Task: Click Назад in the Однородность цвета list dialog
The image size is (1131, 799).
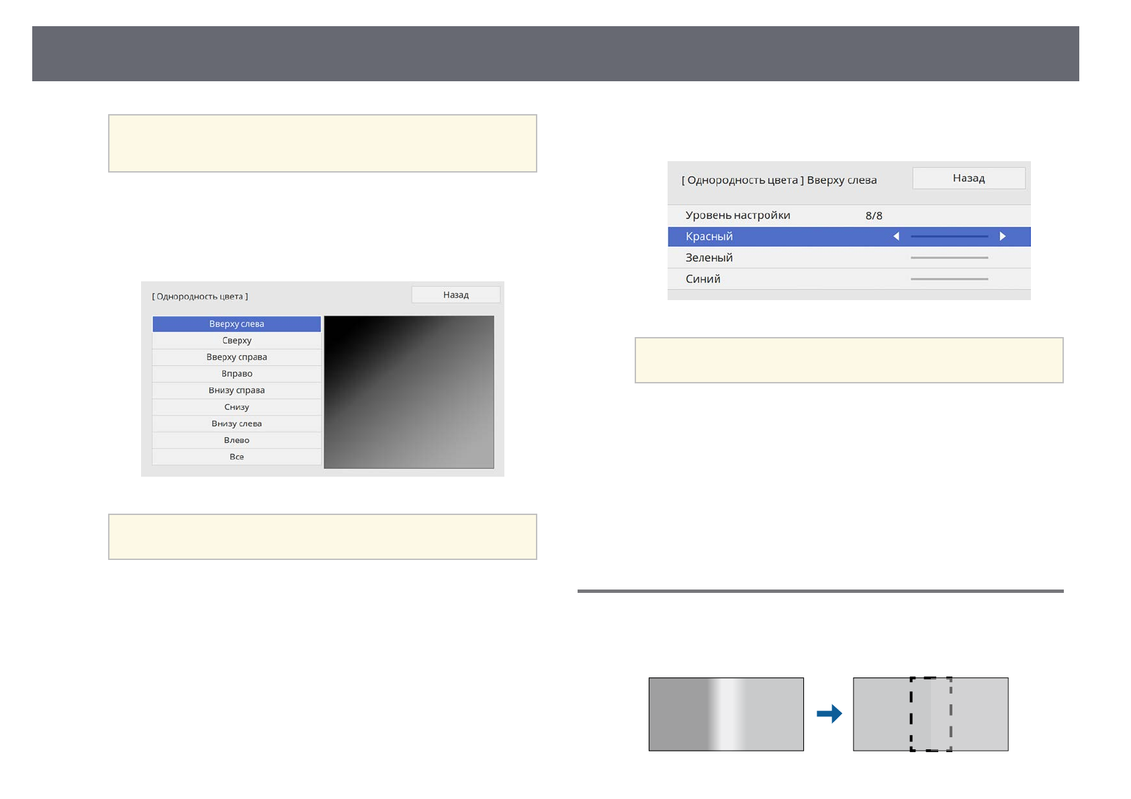Action: [x=455, y=295]
